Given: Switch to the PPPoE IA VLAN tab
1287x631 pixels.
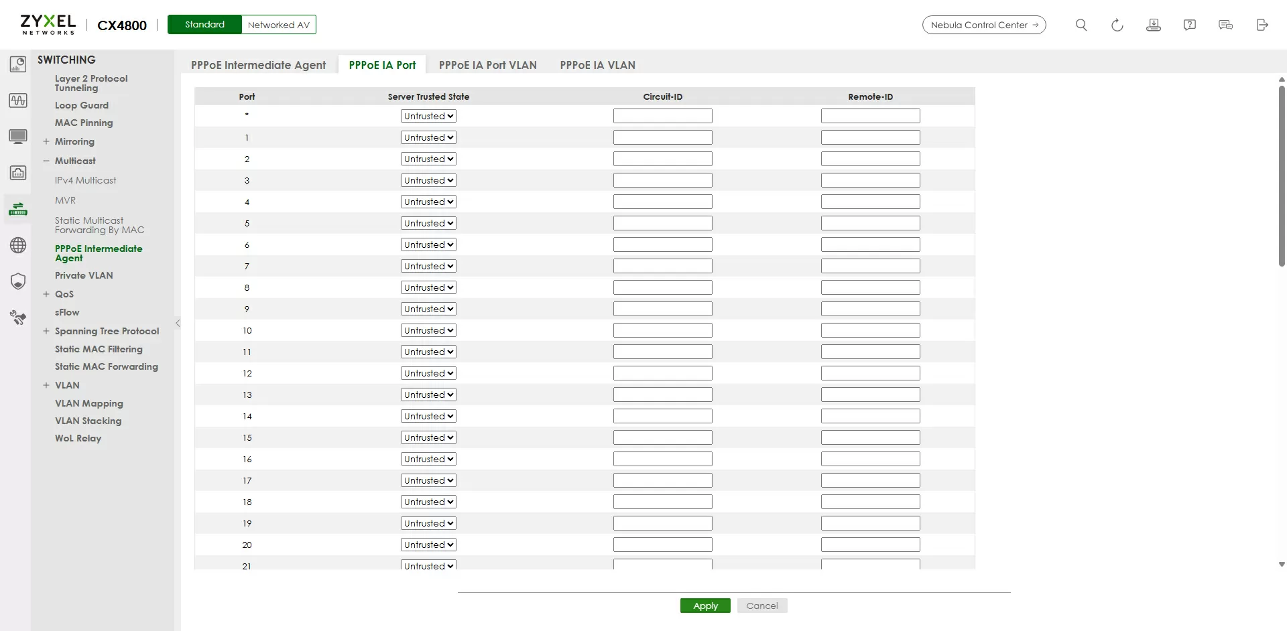Looking at the screenshot, I should coord(597,65).
